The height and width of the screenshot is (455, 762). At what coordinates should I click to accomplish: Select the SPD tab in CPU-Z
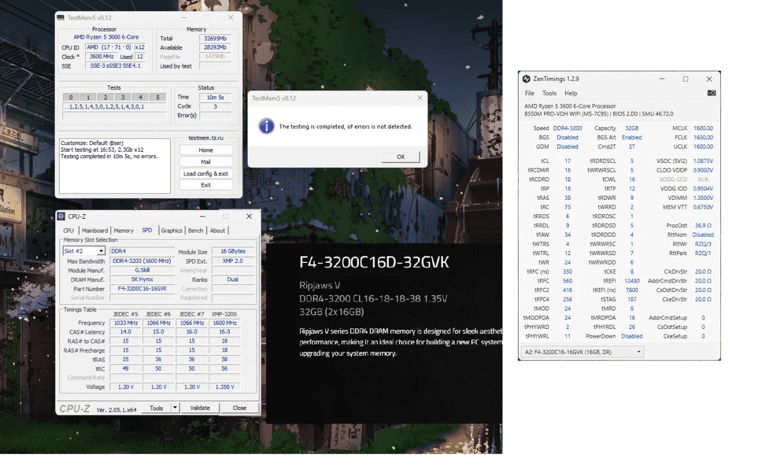146,230
